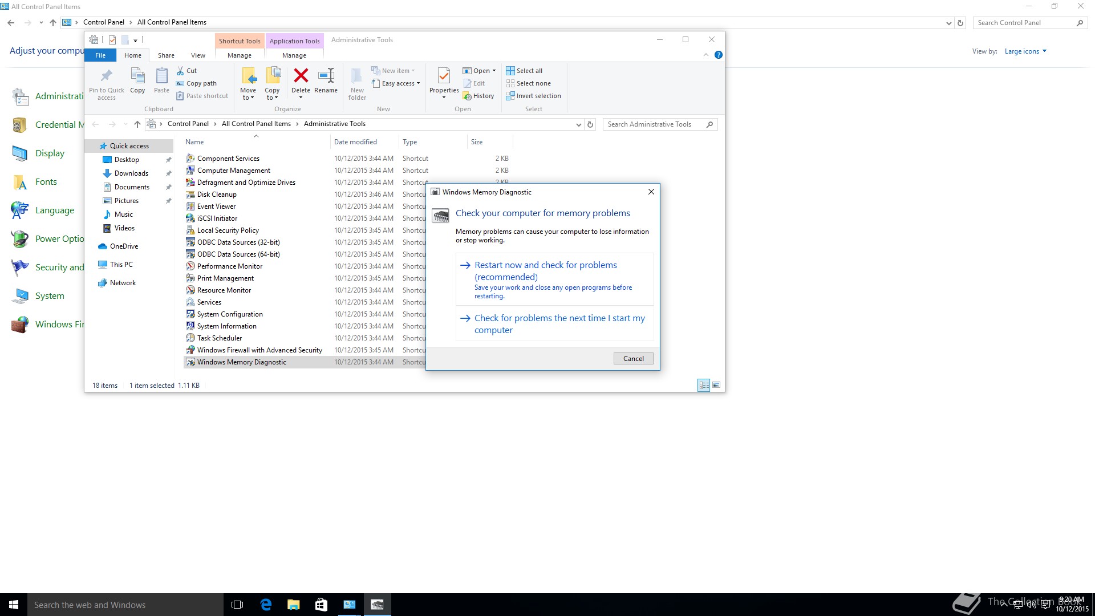
Task: Click the explorer Help question mark icon
Action: (719, 55)
